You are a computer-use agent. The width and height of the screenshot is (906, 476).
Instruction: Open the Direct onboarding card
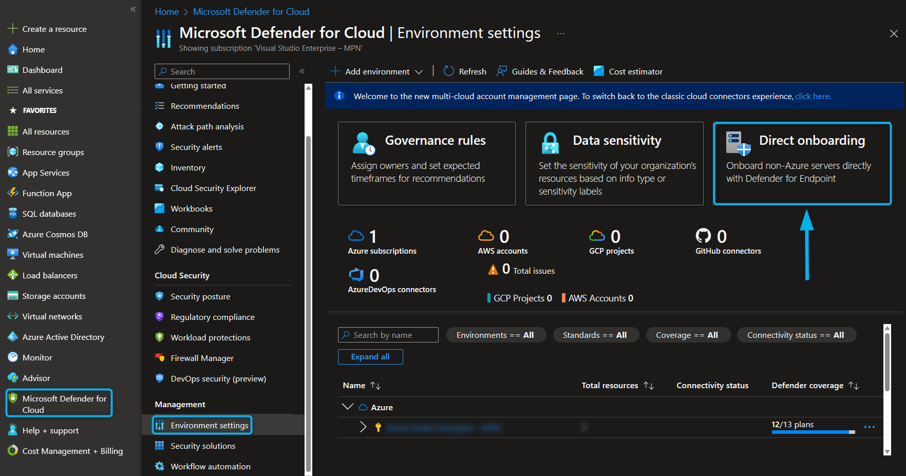click(802, 163)
